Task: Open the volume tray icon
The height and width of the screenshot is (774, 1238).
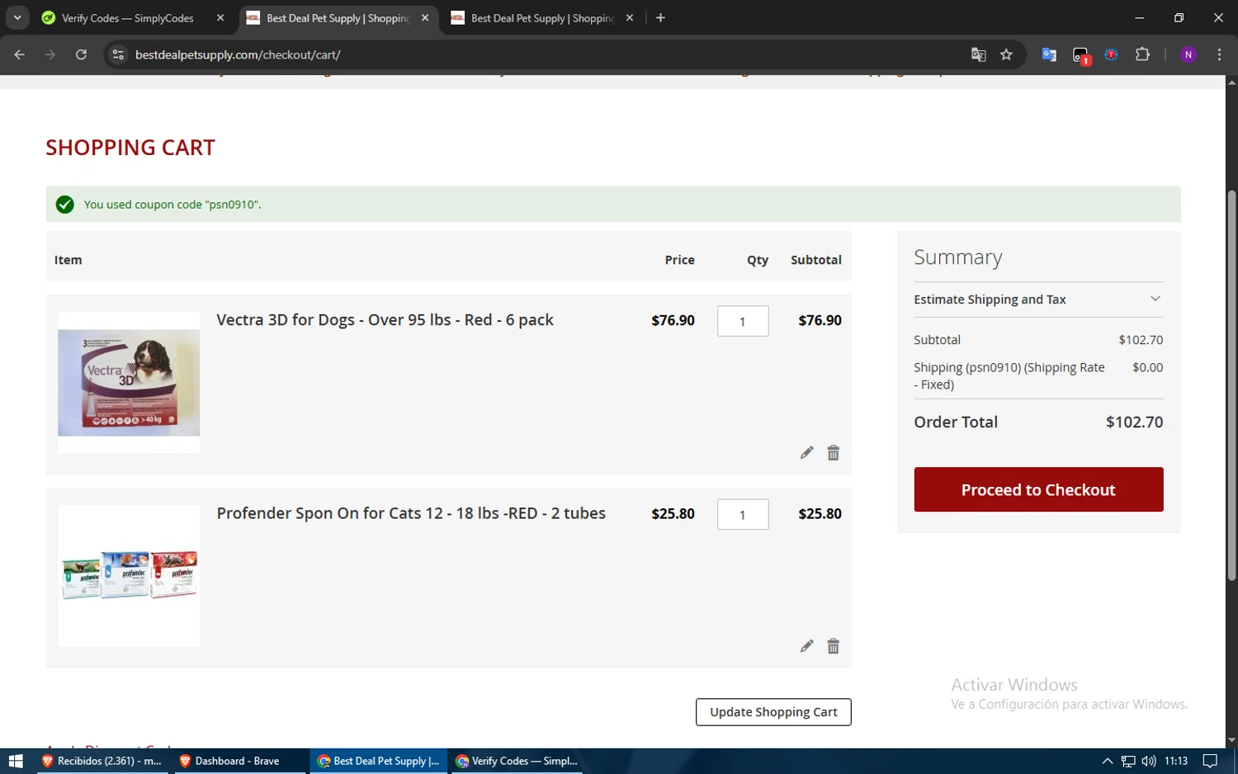Action: click(1149, 761)
